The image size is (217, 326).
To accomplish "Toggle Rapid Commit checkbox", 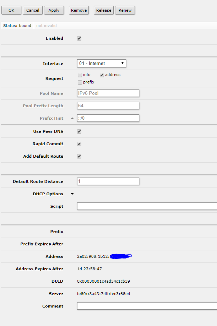I will coord(79,144).
